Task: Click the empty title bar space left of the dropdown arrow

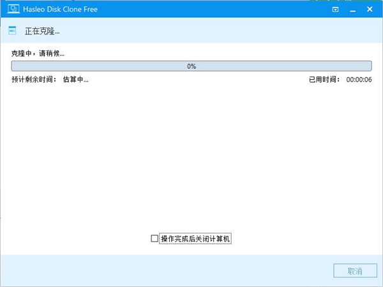Action: (223, 10)
